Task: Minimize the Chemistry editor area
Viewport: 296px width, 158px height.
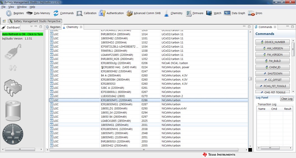Action: click(244, 26)
